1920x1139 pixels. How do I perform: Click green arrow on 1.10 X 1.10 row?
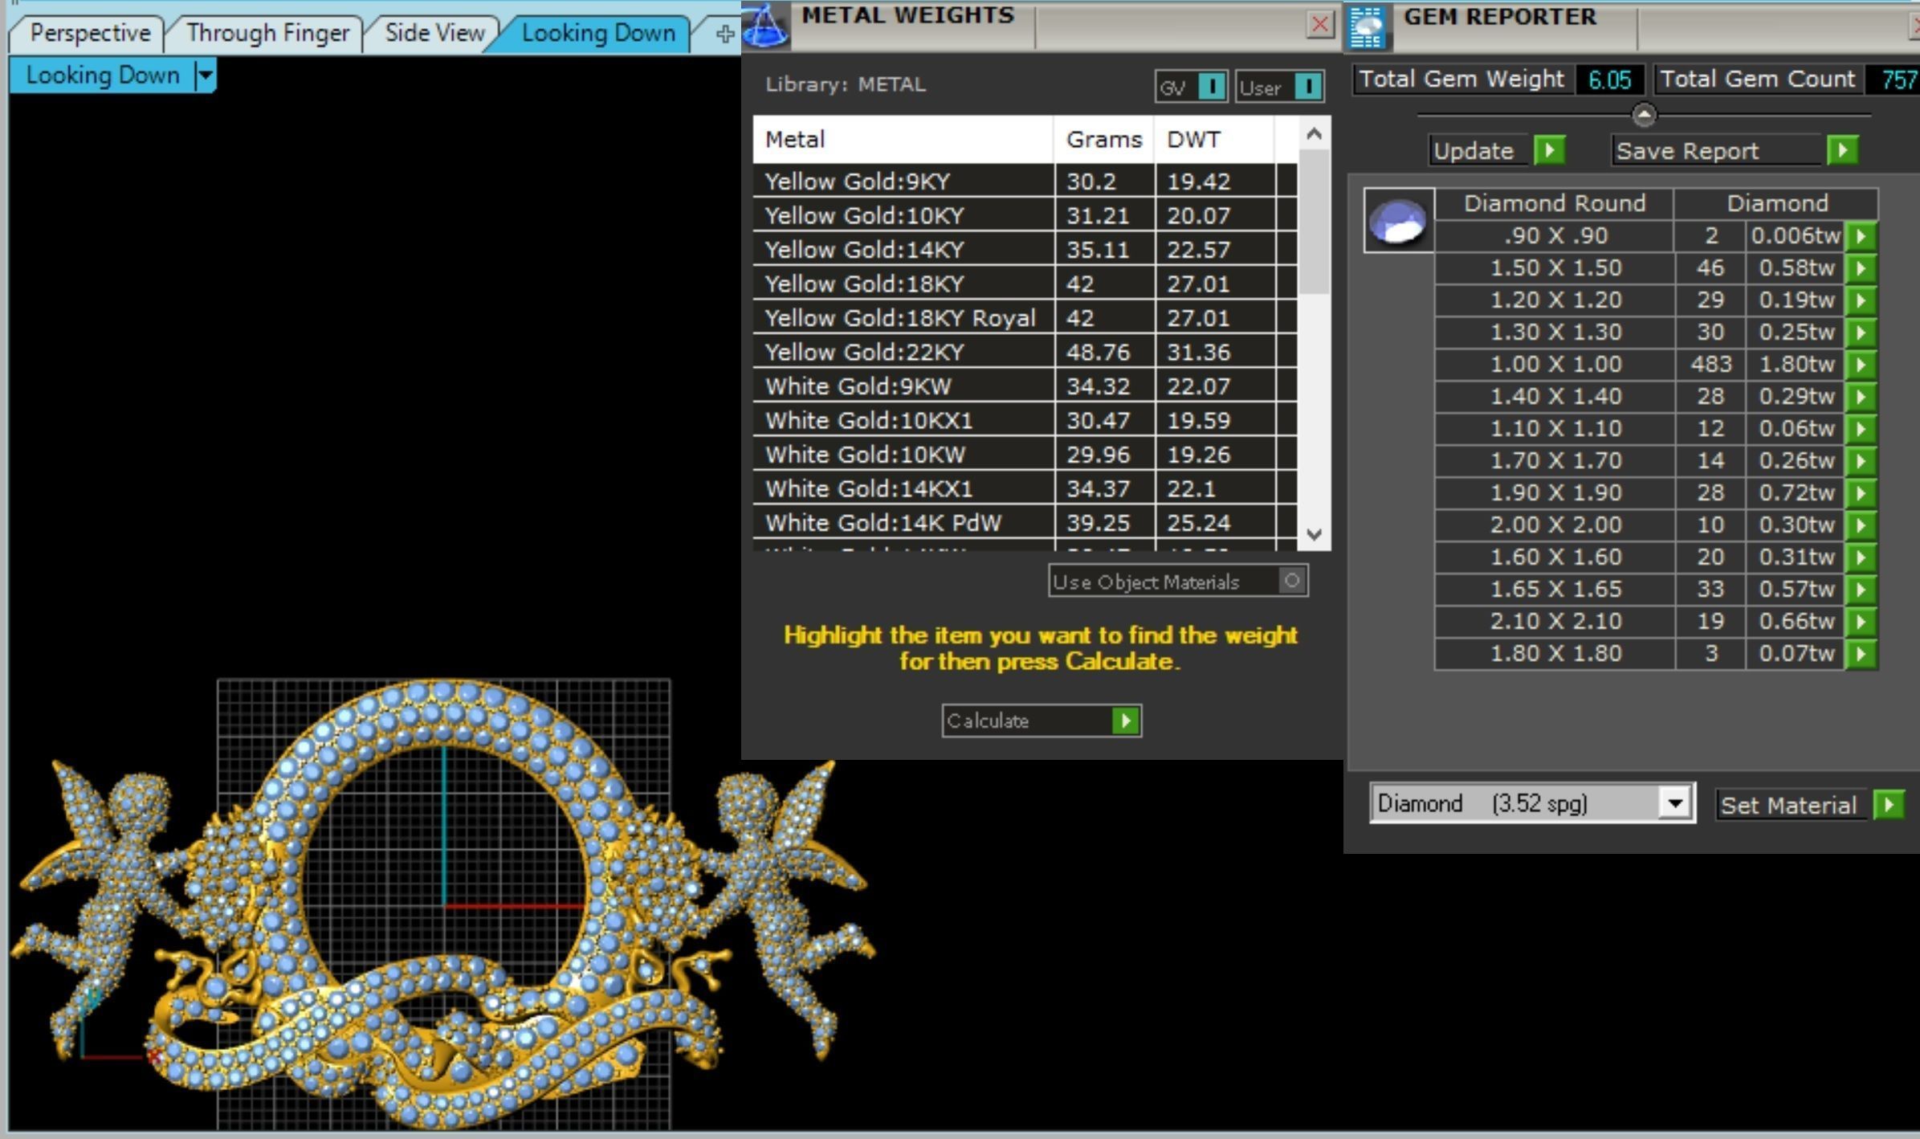pos(1861,429)
